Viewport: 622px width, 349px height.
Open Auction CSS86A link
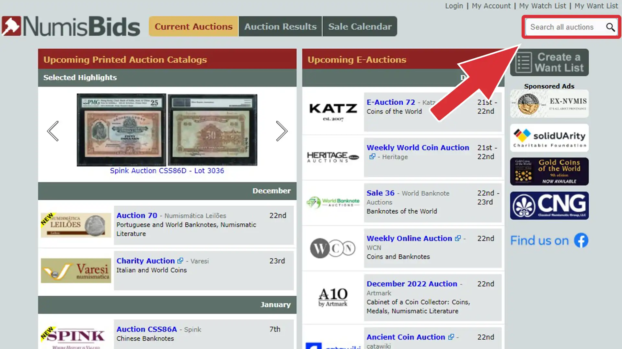click(x=147, y=329)
